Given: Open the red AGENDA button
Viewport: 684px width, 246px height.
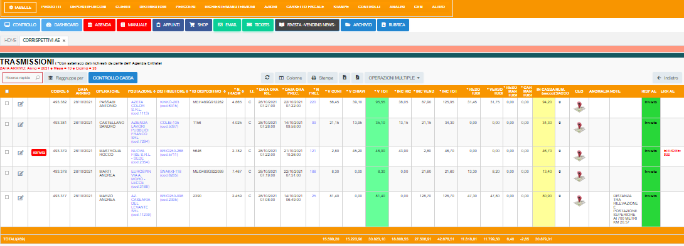Looking at the screenshot, I should 99,25.
